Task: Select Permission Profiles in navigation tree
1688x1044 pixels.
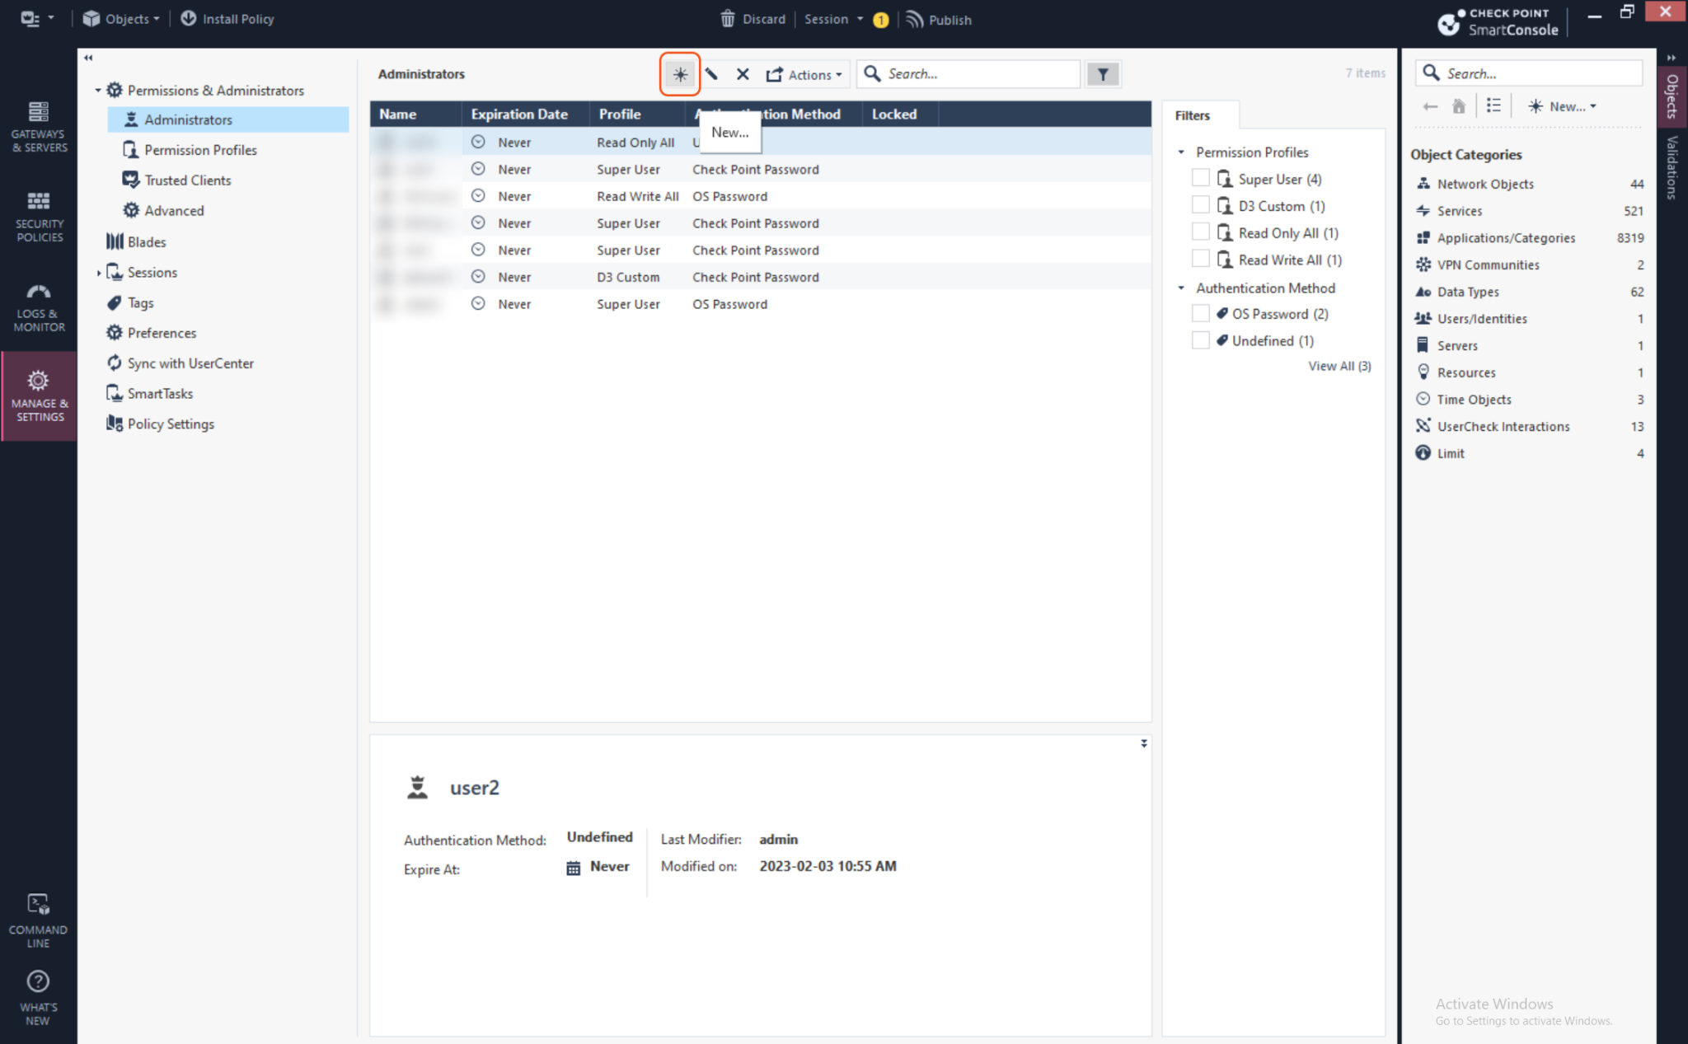Action: [200, 150]
